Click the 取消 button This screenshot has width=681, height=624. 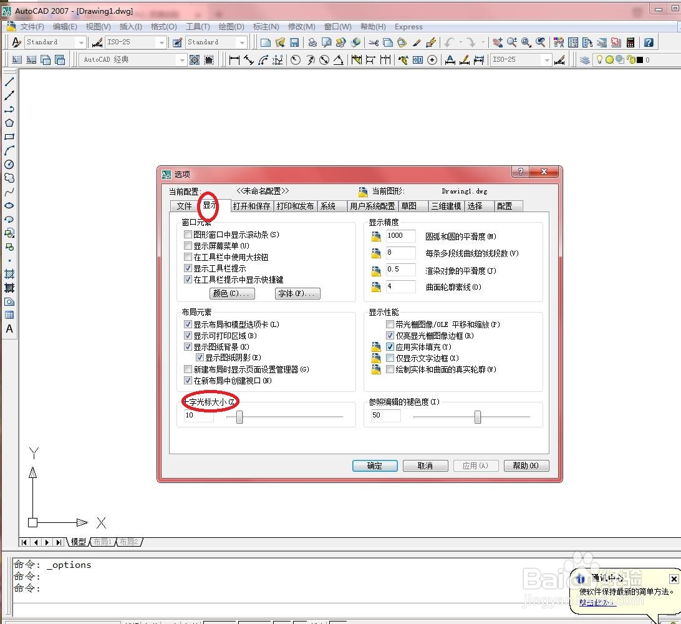pos(425,466)
